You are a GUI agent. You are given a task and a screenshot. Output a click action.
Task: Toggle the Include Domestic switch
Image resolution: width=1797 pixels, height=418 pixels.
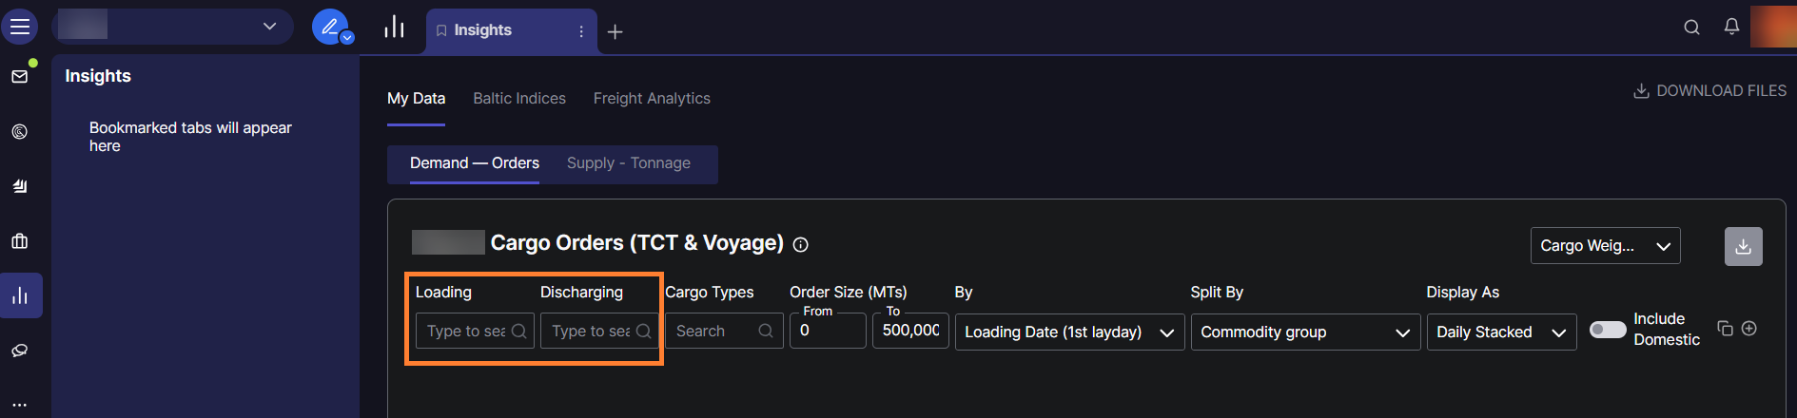[x=1608, y=330]
